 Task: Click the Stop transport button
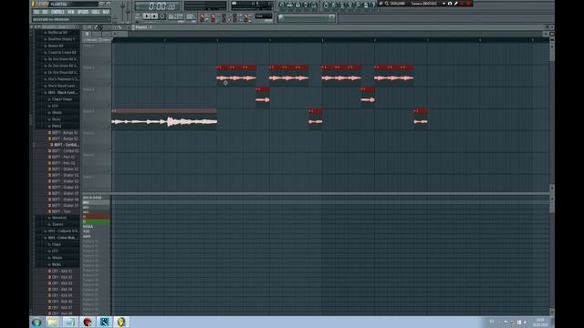pyautogui.click(x=154, y=16)
